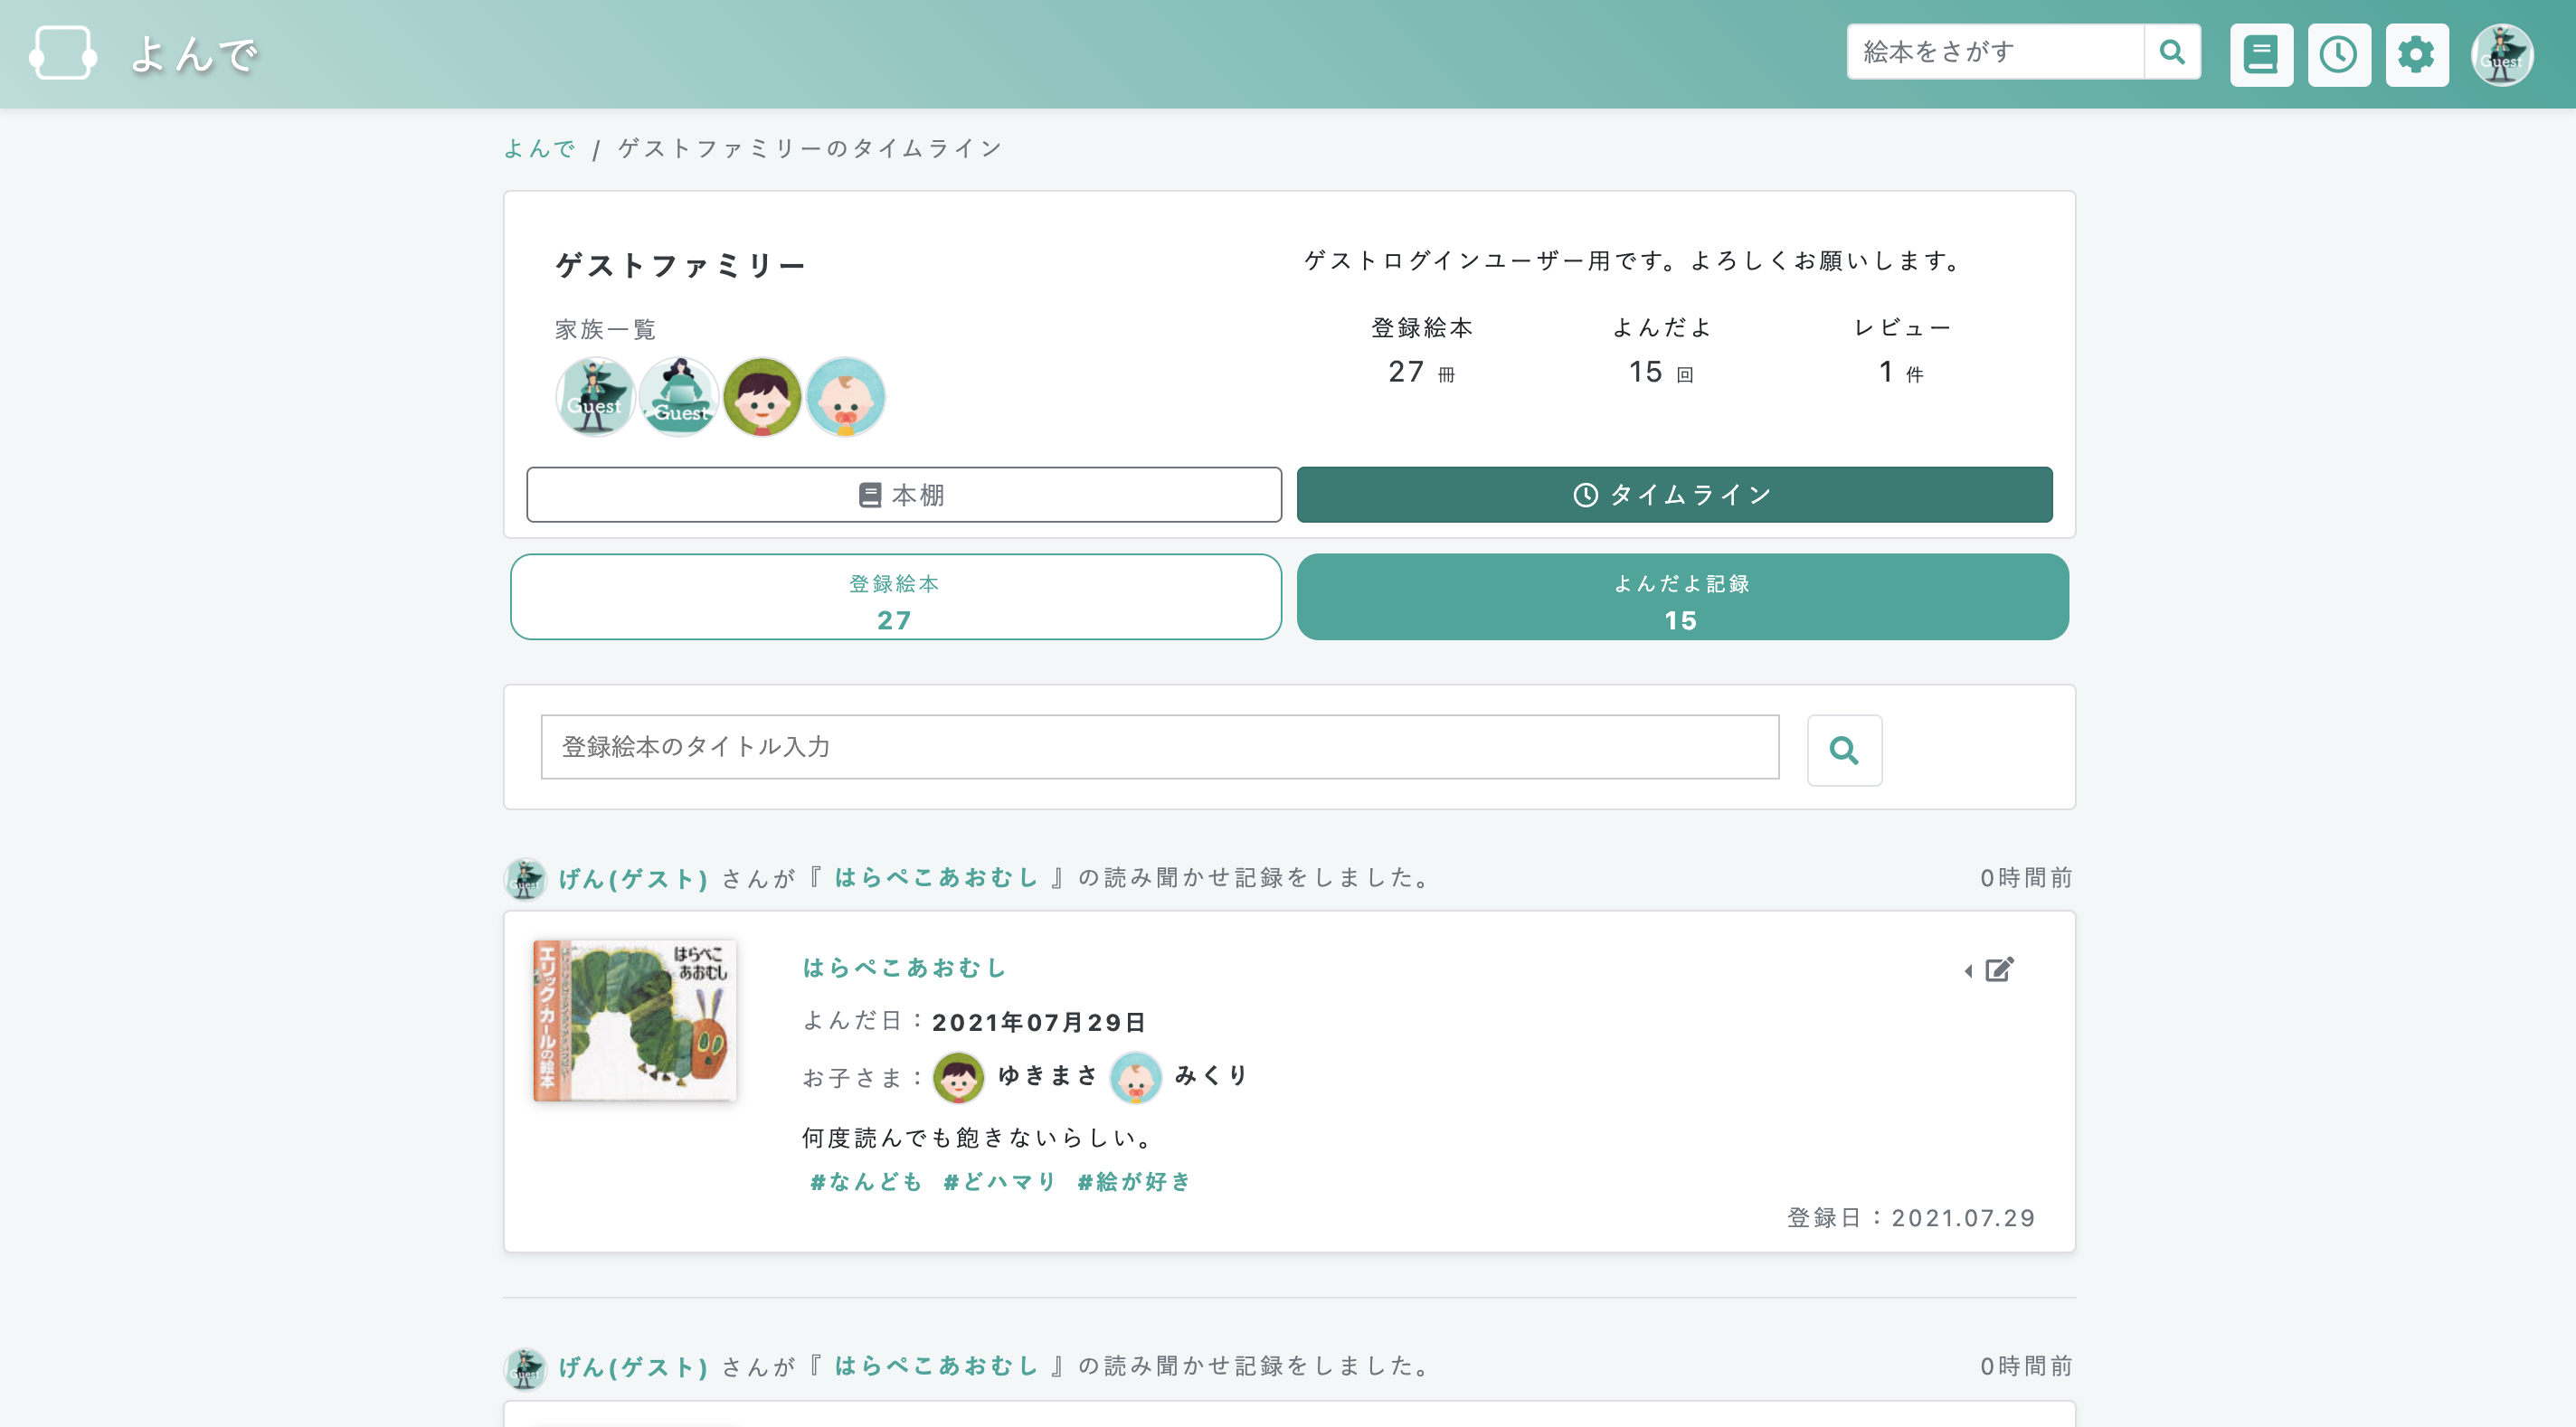Viewport: 2576px width, 1427px height.
Task: Open the history clock icon in the header
Action: [x=2340, y=55]
